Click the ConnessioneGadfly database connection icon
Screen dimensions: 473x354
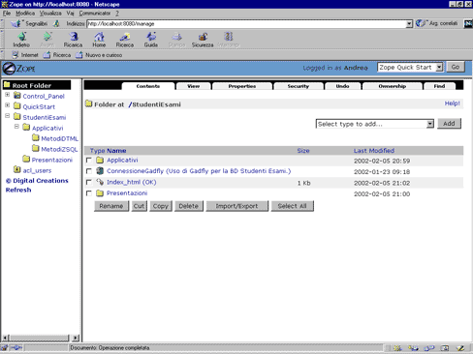point(100,171)
